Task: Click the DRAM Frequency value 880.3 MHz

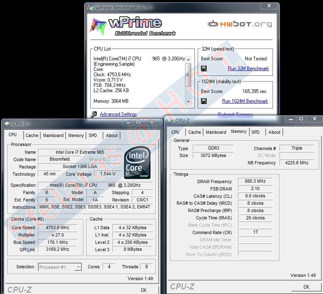Action: pyautogui.click(x=255, y=181)
